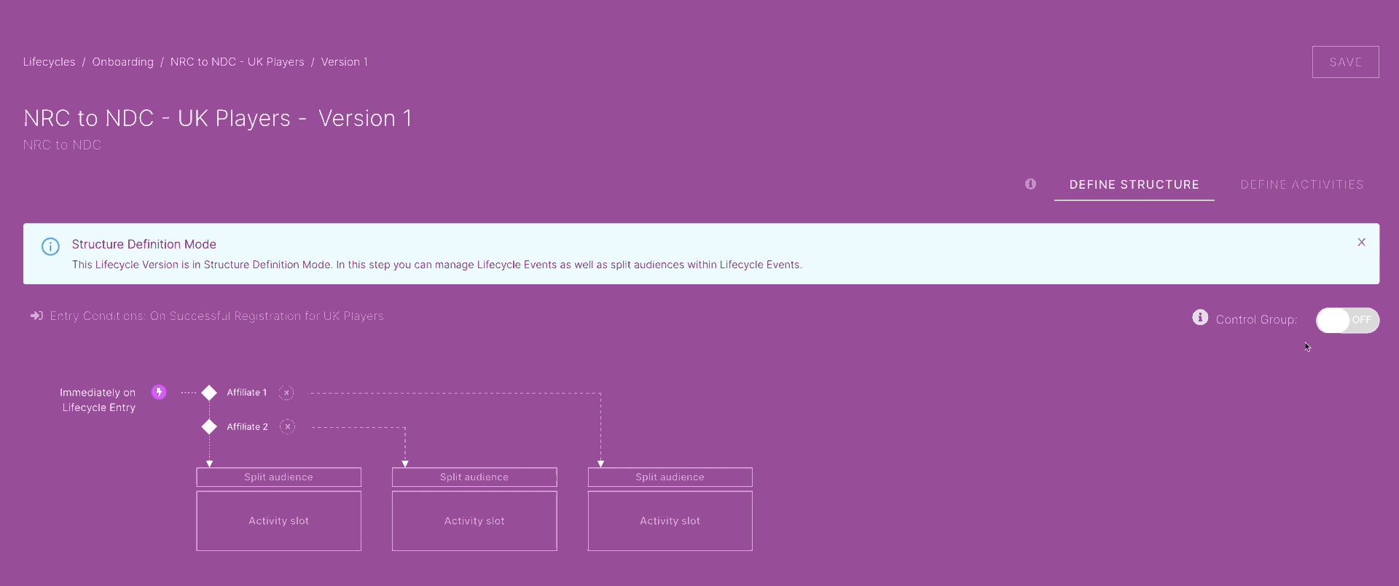Viewport: 1399px width, 586px height.
Task: Select the middle Activity slot box
Action: tap(474, 520)
